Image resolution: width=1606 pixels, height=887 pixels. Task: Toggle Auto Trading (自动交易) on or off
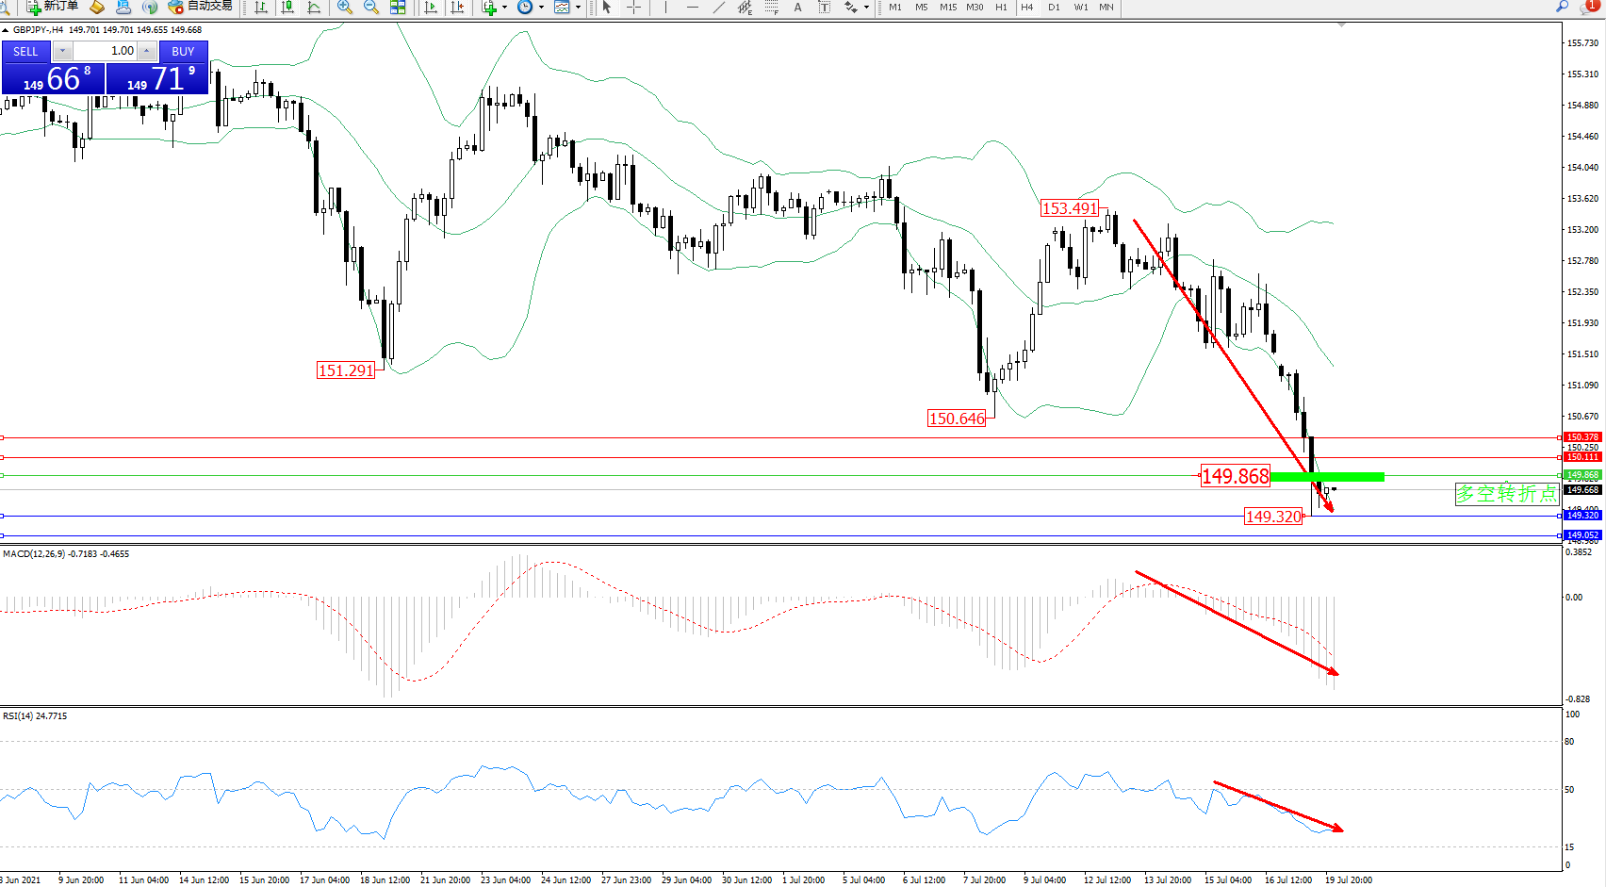[200, 7]
